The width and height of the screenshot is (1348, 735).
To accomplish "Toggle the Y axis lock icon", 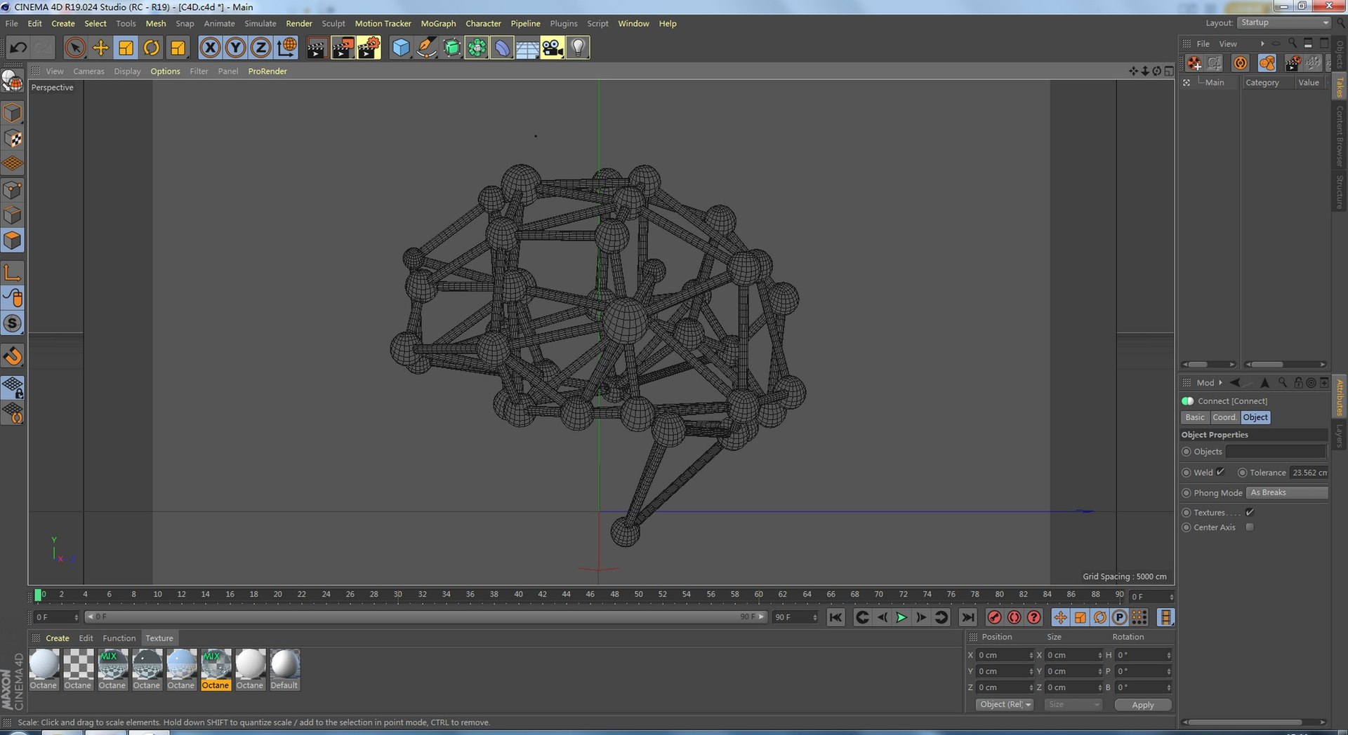I will tap(235, 48).
